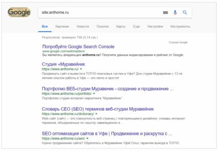Open the Попробуйте Google Search Console link
The height and width of the screenshot is (151, 218).
(78, 47)
